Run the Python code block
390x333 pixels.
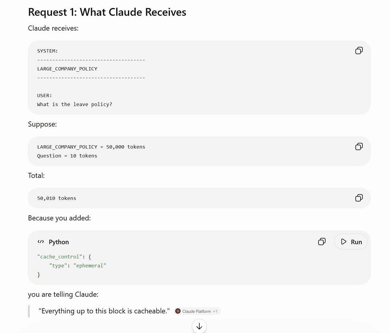[351, 242]
